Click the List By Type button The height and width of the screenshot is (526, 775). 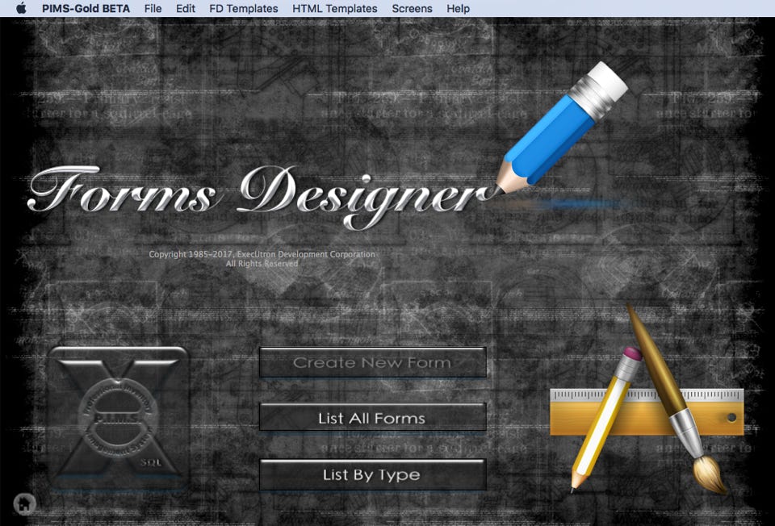[373, 474]
